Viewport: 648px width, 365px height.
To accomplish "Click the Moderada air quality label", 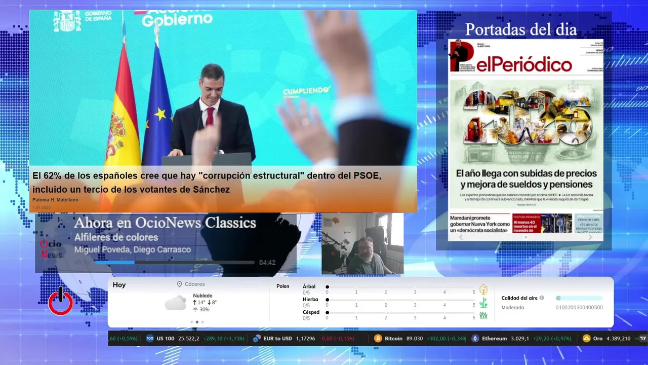I will (513, 307).
